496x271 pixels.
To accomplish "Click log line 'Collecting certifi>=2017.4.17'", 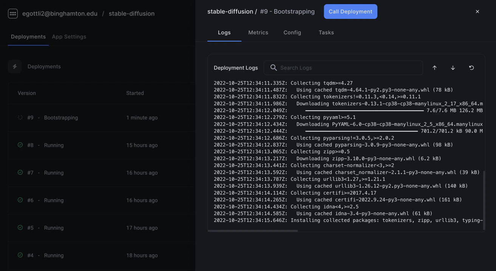I will [295, 193].
